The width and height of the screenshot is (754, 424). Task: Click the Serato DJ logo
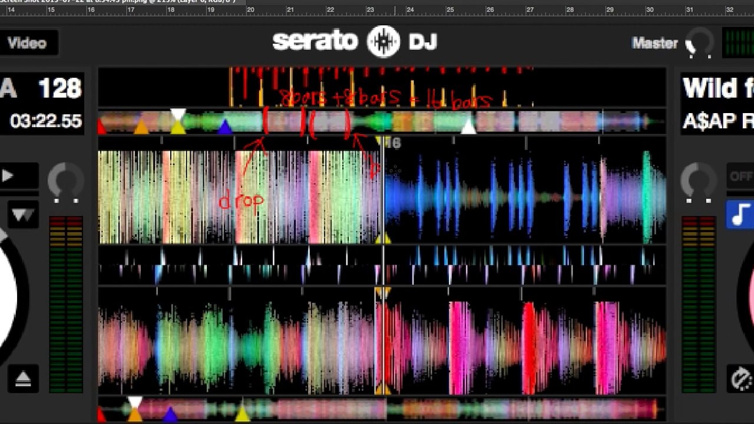coord(355,42)
